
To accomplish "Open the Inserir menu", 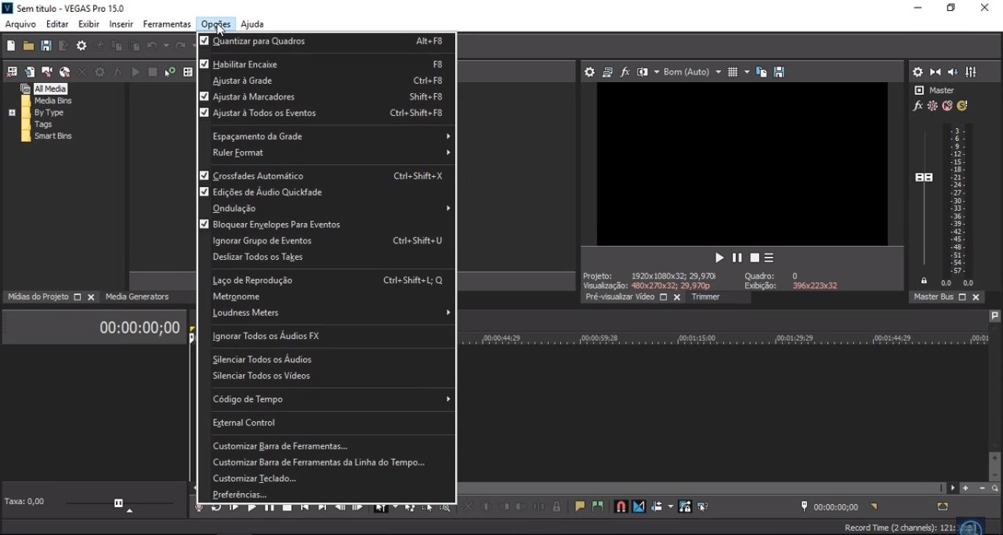I will tap(121, 24).
